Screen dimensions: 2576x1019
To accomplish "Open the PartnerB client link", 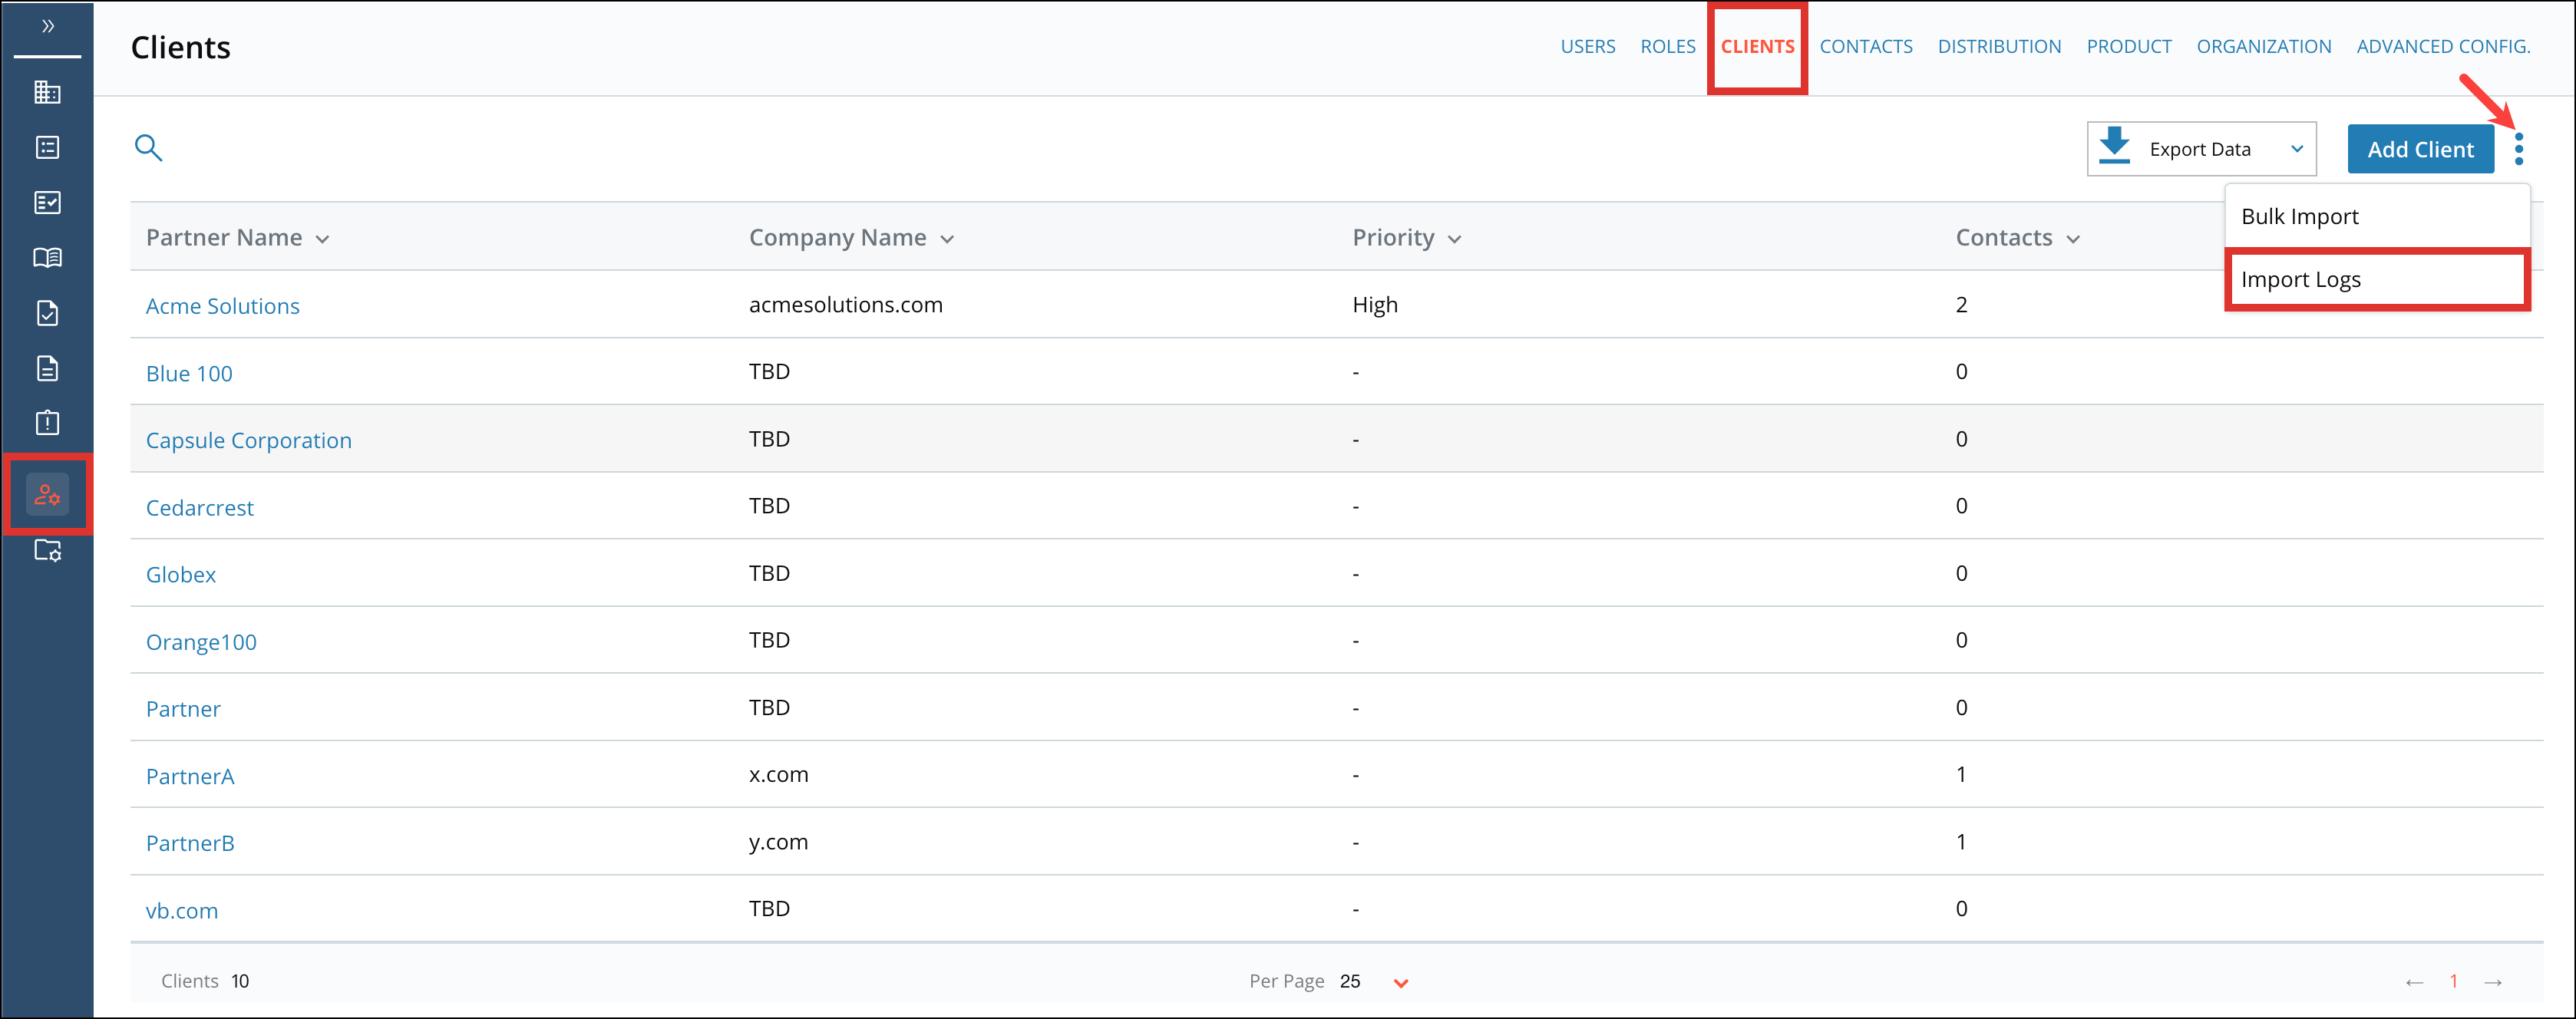I will pyautogui.click(x=190, y=843).
